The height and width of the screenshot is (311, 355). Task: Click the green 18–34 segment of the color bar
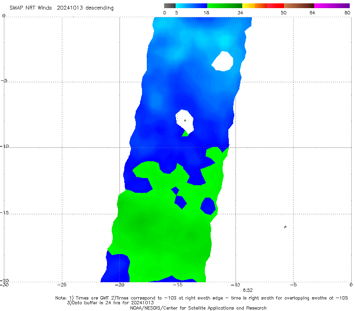point(225,6)
